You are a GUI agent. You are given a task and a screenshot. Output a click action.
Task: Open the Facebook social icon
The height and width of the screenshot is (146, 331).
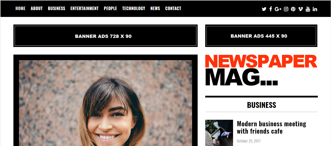pos(271,9)
